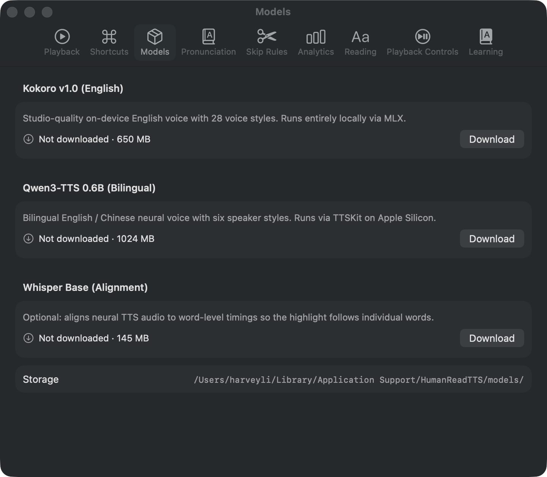Click the Bilingual English / Chinese description

(x=229, y=218)
